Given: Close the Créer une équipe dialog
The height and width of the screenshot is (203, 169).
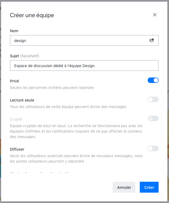Looking at the screenshot, I should [155, 15].
